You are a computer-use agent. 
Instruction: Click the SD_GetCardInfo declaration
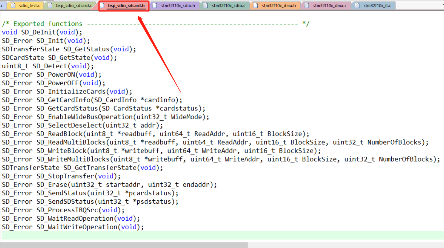(x=92, y=100)
